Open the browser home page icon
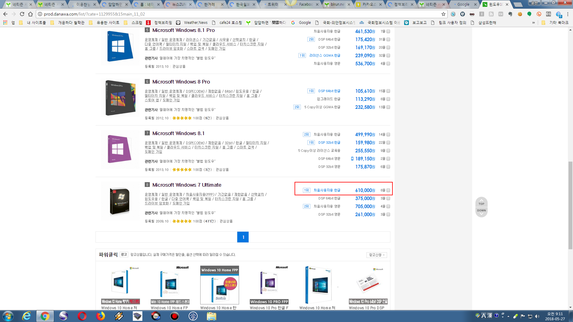This screenshot has height=322, width=573. coord(30,14)
